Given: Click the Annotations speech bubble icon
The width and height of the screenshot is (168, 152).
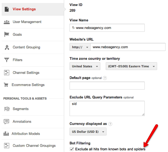Looking at the screenshot, I should [6, 122].
